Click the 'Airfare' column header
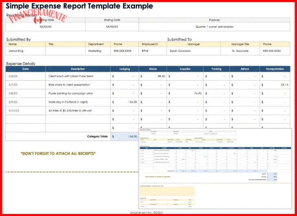This screenshot has width=297, height=216. tap(245, 69)
